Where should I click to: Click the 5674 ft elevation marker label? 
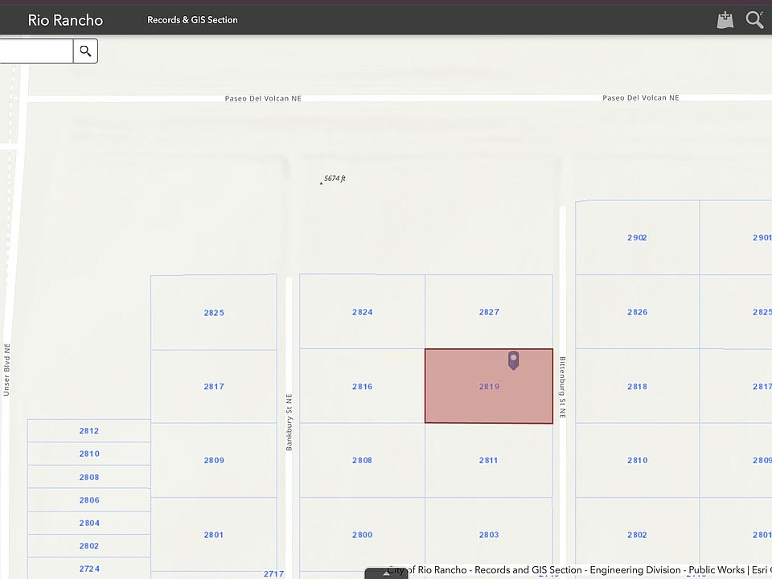click(x=335, y=179)
